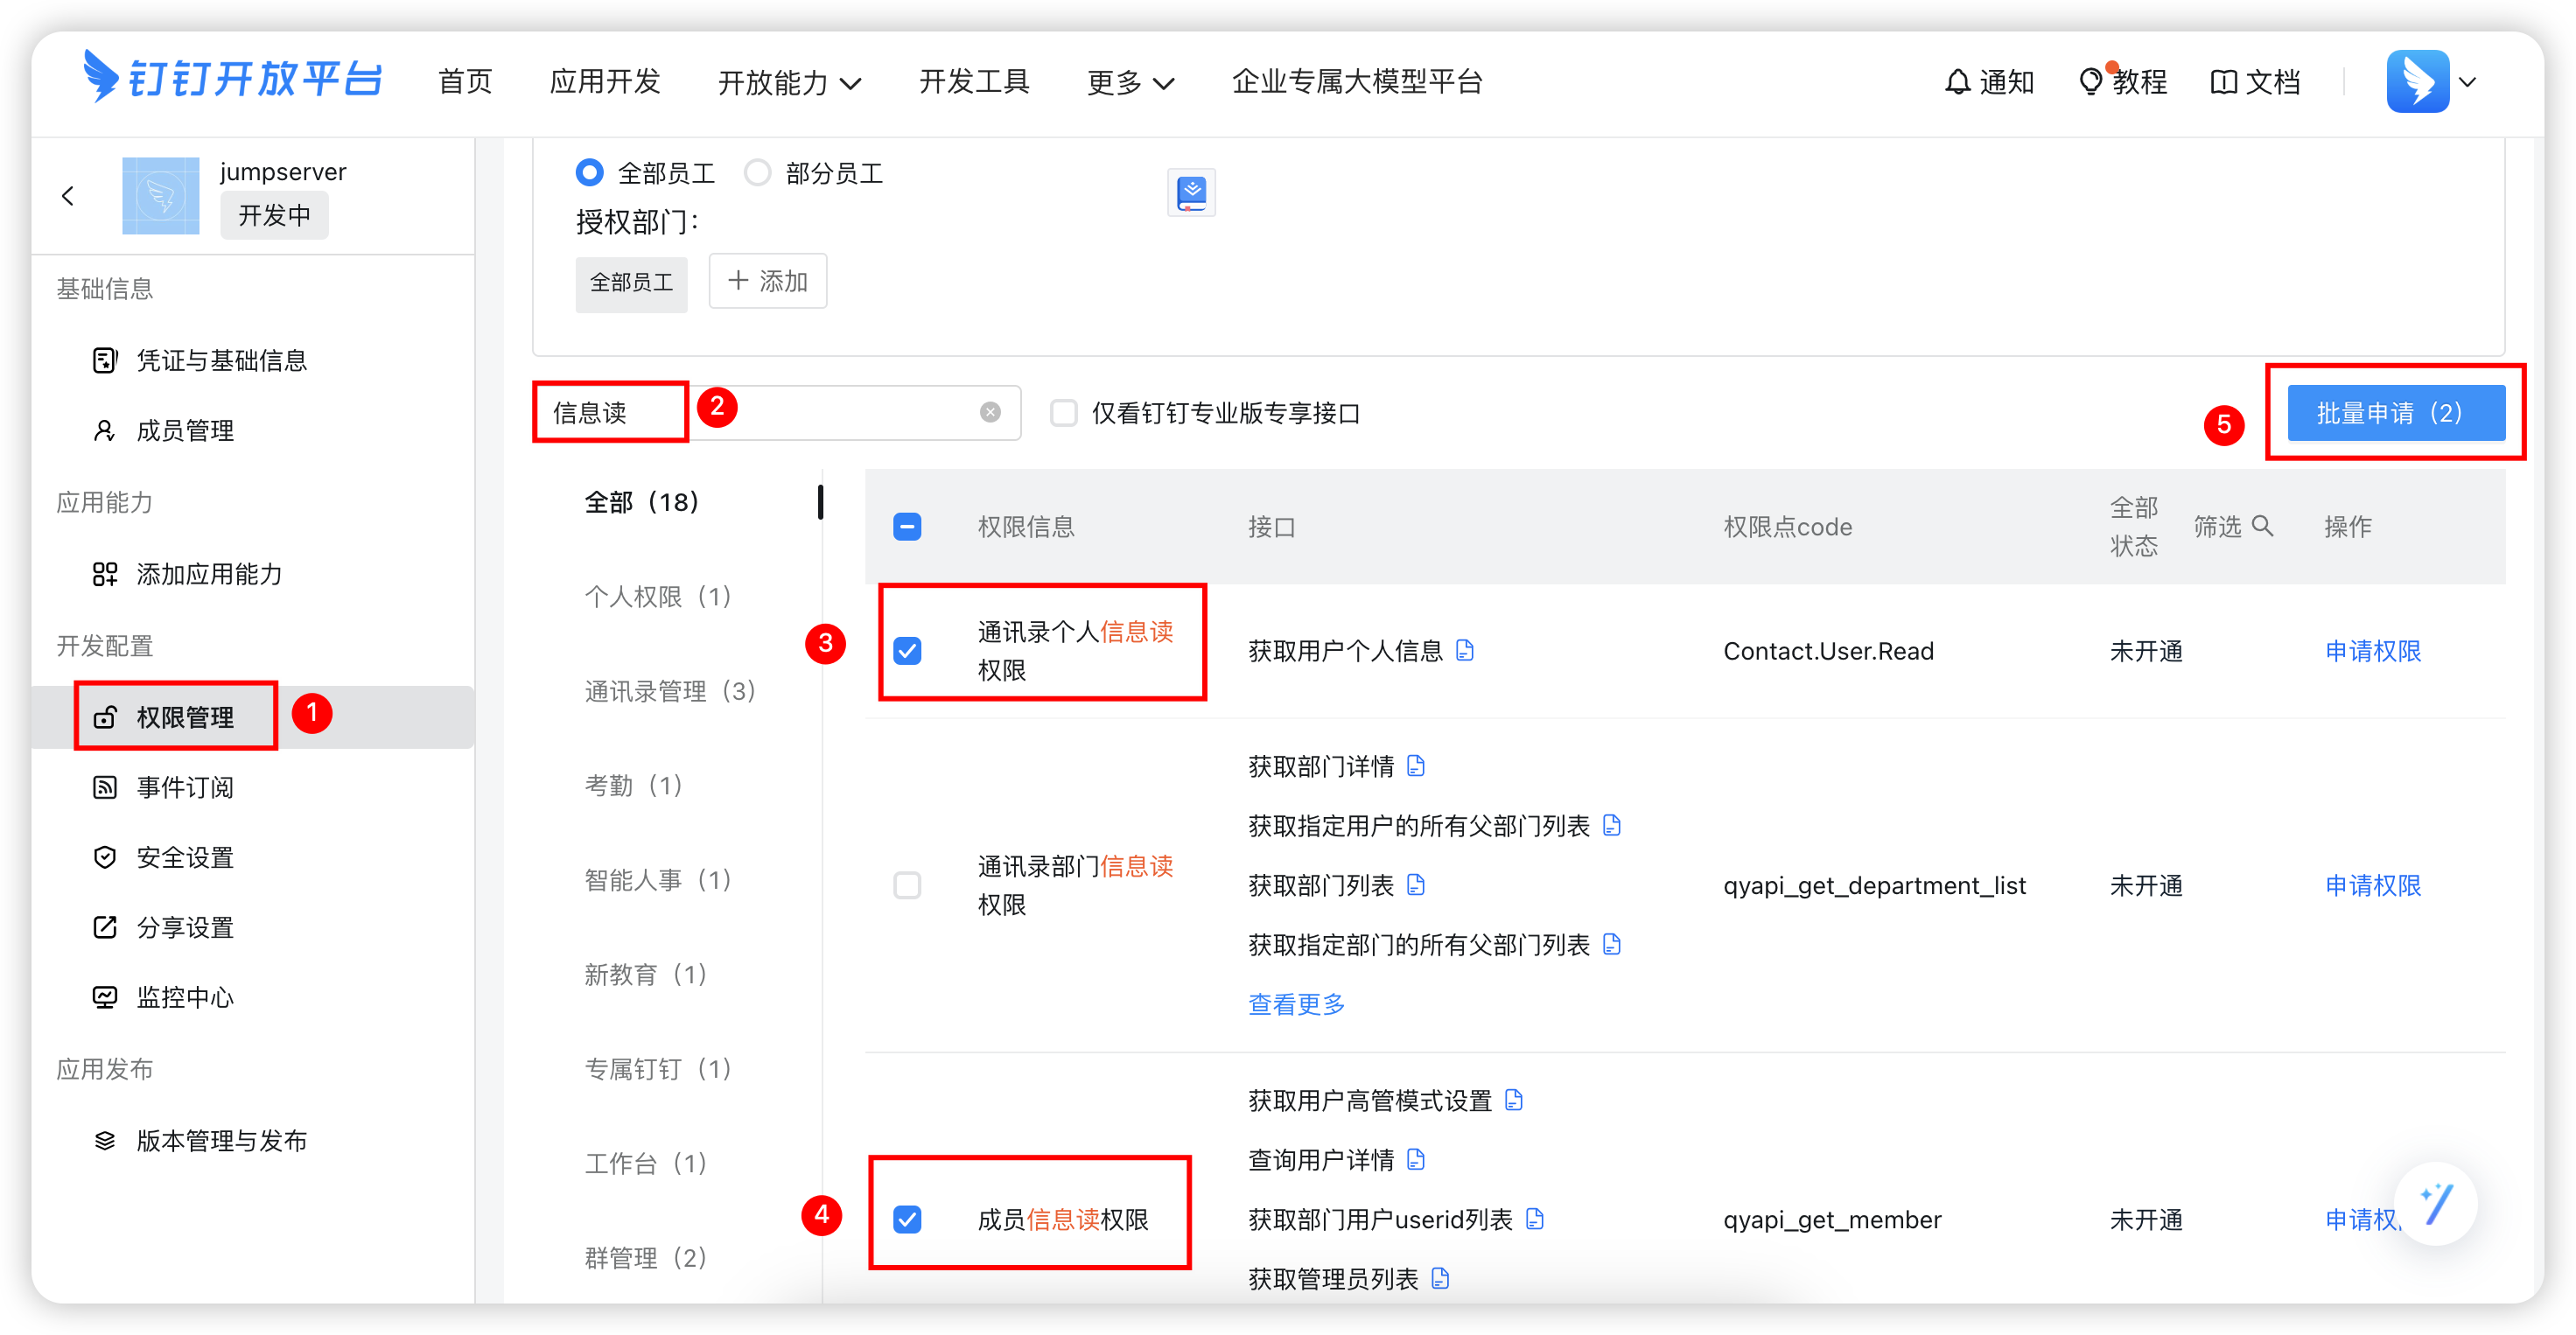
Task: Click the 添加 department button
Action: pyautogui.click(x=767, y=281)
